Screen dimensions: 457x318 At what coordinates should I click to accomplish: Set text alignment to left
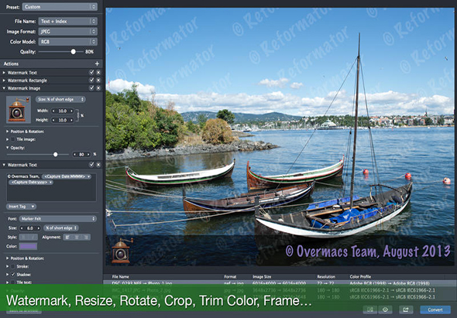(67, 238)
